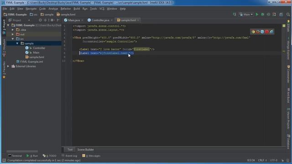This screenshot has width=292, height=164.
Task: Click the UTF-8 encoding in status bar
Action: (274, 160)
